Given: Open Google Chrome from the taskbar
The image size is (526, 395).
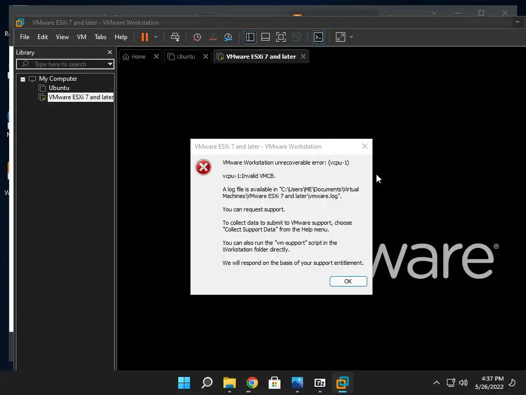Looking at the screenshot, I should click(252, 383).
